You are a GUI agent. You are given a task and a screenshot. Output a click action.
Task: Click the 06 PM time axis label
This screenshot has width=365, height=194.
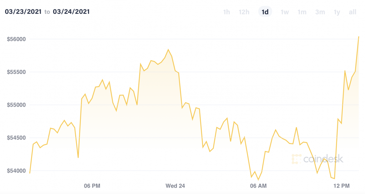point(92,186)
